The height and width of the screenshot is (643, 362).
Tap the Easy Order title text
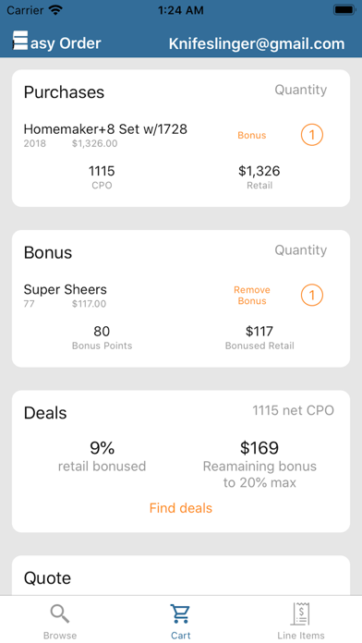point(66,43)
